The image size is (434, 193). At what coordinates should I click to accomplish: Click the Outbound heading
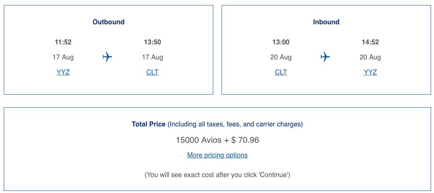pyautogui.click(x=108, y=22)
